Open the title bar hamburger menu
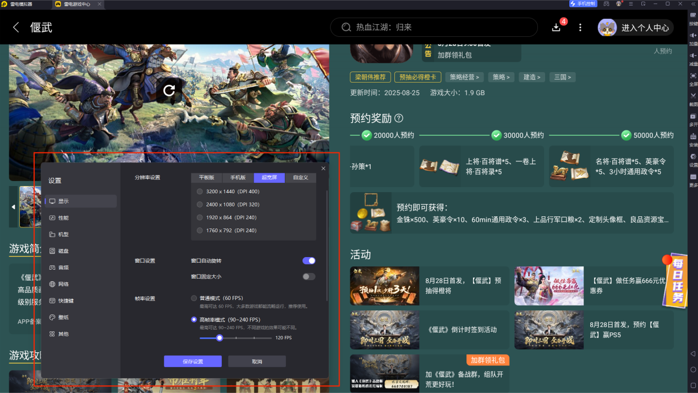Screen dimensions: 698x393 tap(631, 4)
